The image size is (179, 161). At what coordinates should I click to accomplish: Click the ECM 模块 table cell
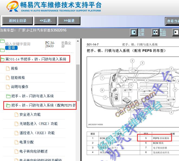coord(105,138)
